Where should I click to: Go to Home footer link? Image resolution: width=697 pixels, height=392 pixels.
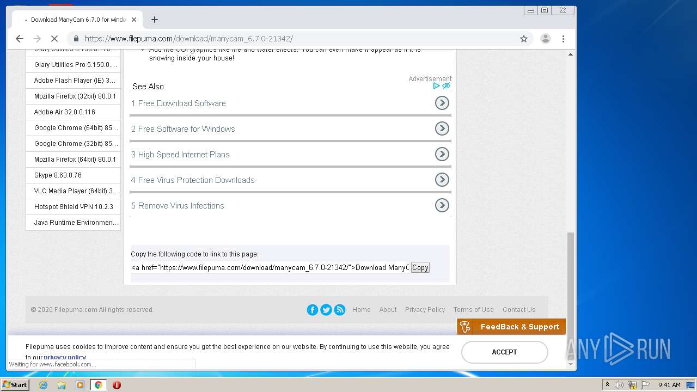click(x=362, y=310)
